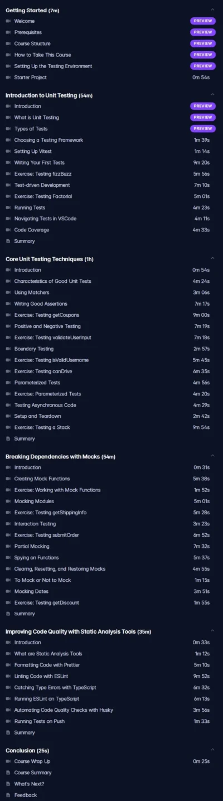Viewport: 223px width, 801px height.
Task: Select Improving Code Quality section header
Action: 78,631
